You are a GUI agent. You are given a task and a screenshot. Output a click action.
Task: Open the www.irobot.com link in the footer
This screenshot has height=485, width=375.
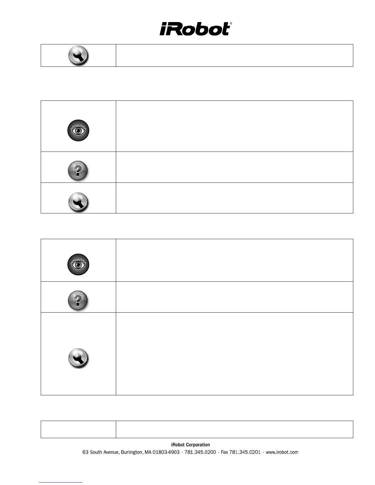pyautogui.click(x=282, y=452)
